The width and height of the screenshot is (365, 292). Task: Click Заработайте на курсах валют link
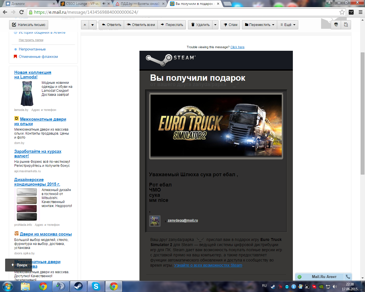pos(38,154)
